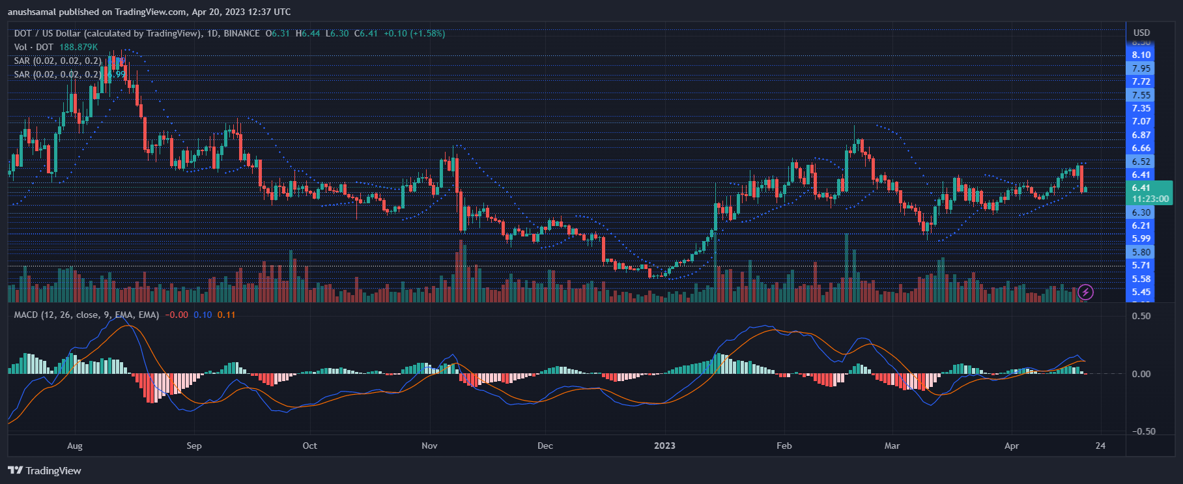Select the Nov label on time axis
Viewport: 1183px width, 484px height.
point(429,446)
